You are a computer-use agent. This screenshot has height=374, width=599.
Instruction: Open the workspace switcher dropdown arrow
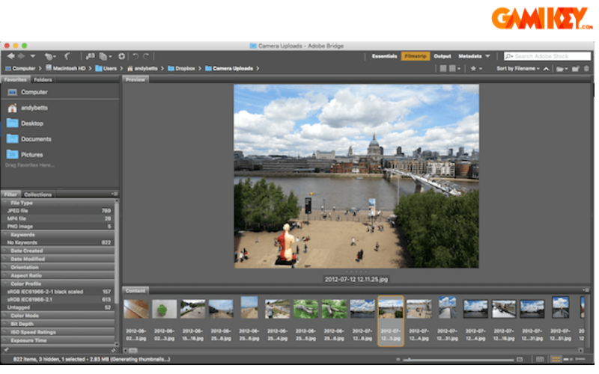tap(488, 56)
